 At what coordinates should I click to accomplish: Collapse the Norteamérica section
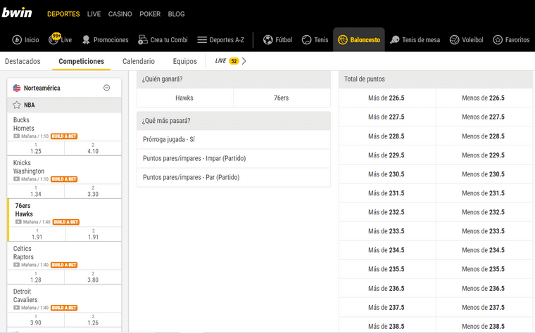[107, 88]
